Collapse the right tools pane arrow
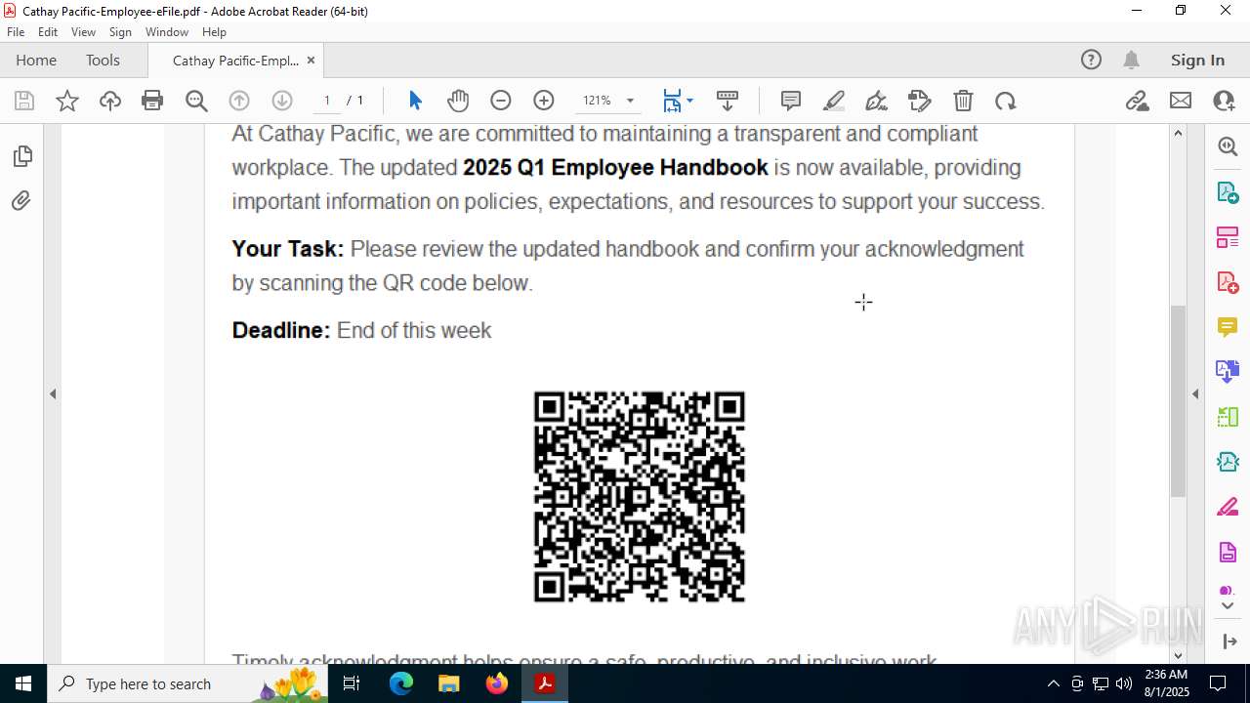This screenshot has height=703, width=1250. 1195,393
